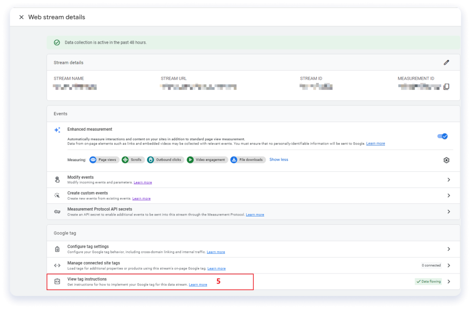471x309 pixels.
Task: Select the Modify events icon
Action: pos(57,179)
